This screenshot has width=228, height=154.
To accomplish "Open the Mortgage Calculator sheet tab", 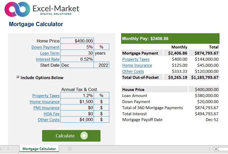I will pyautogui.click(x=39, y=149).
